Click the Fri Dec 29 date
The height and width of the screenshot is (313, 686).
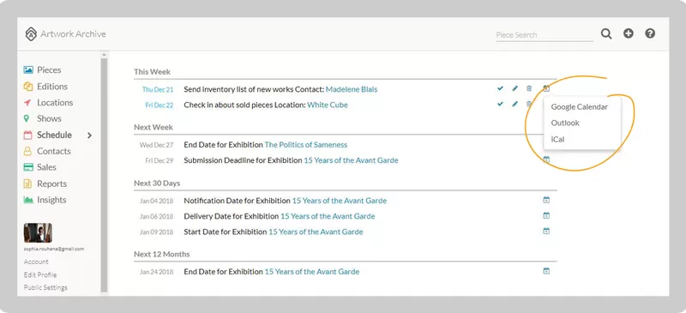pos(159,160)
